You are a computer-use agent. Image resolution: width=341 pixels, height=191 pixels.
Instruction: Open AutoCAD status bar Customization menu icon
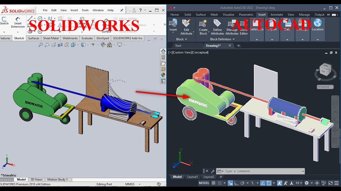coord(336,183)
